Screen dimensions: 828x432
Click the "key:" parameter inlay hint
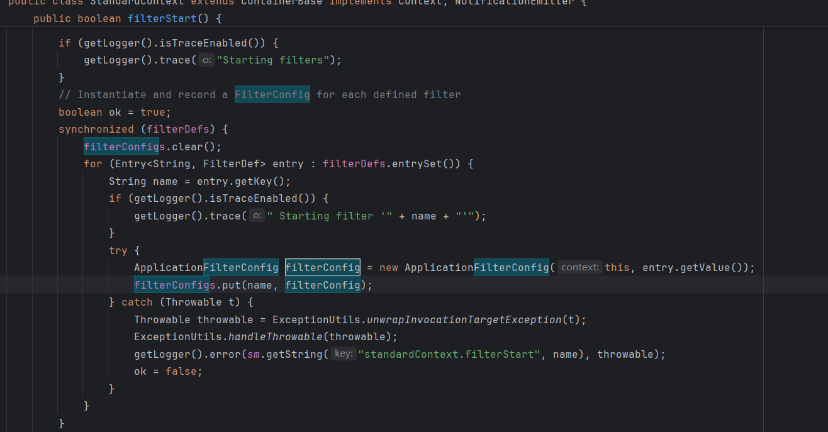click(343, 354)
